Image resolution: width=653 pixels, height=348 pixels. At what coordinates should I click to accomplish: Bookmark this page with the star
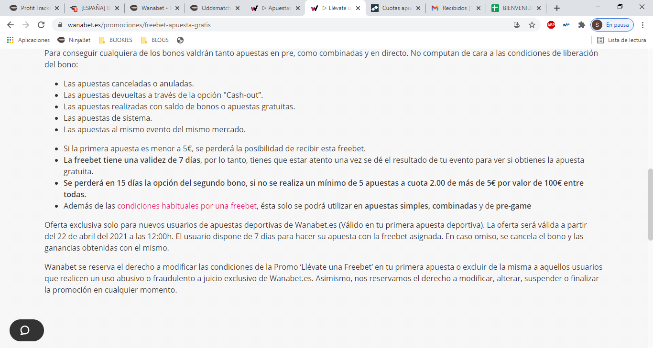[532, 25]
